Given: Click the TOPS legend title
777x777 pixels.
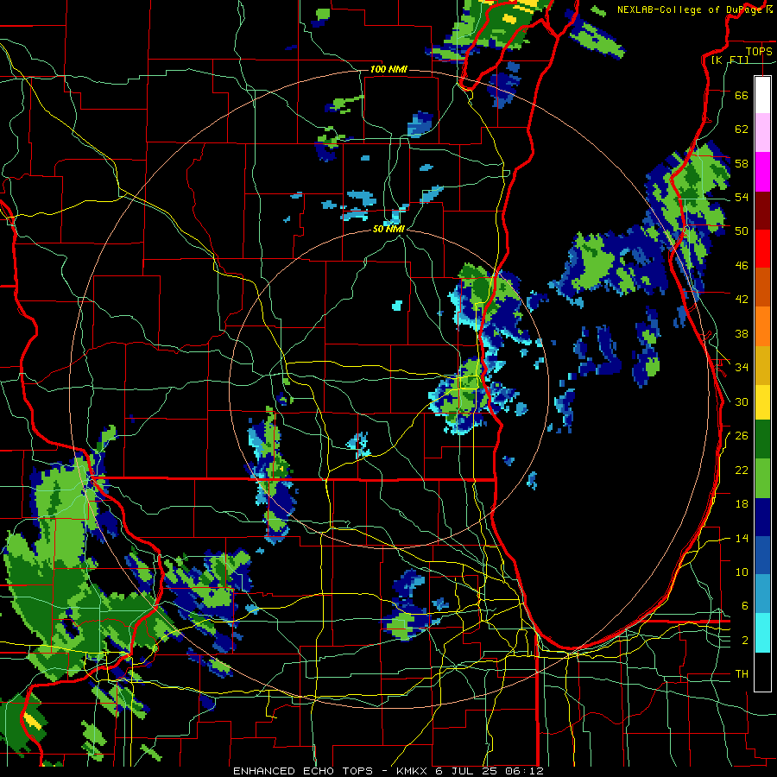Looking at the screenshot, I should coord(759,51).
